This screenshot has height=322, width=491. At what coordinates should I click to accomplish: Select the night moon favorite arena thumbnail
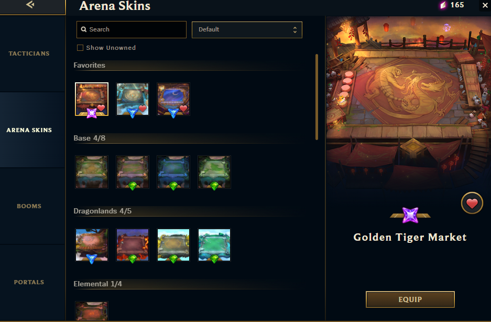[x=173, y=100]
